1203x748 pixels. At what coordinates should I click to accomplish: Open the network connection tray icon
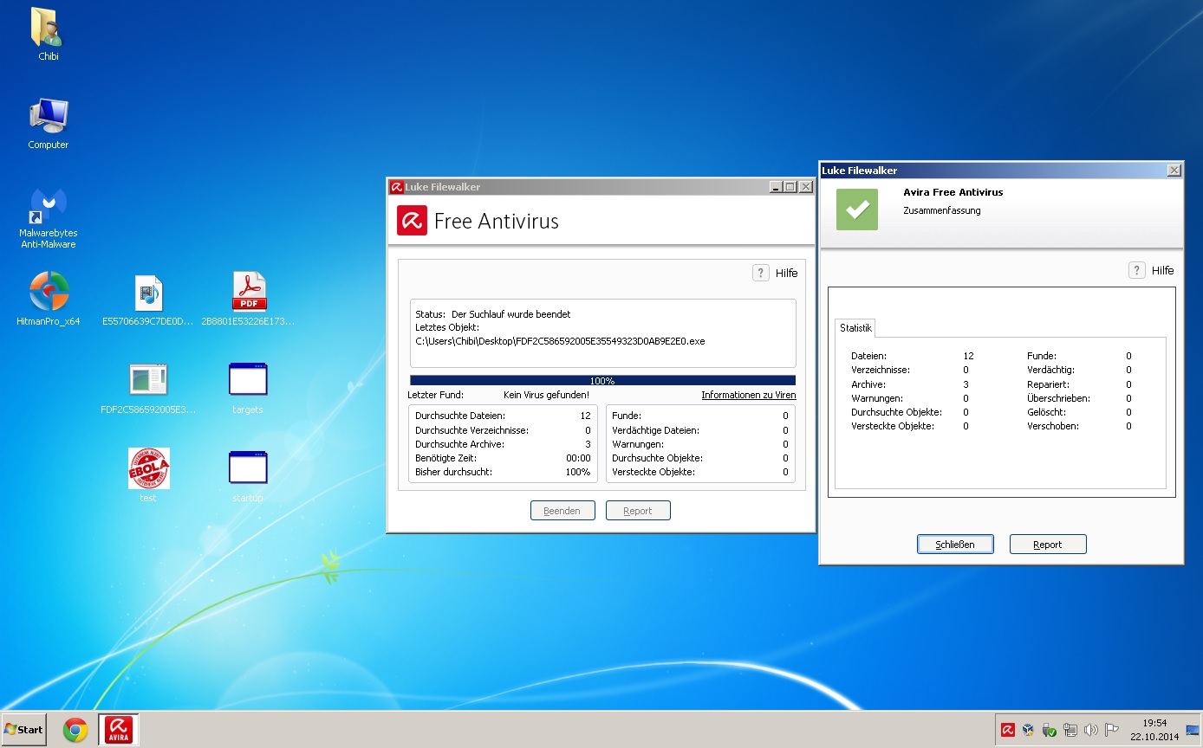click(x=1070, y=730)
